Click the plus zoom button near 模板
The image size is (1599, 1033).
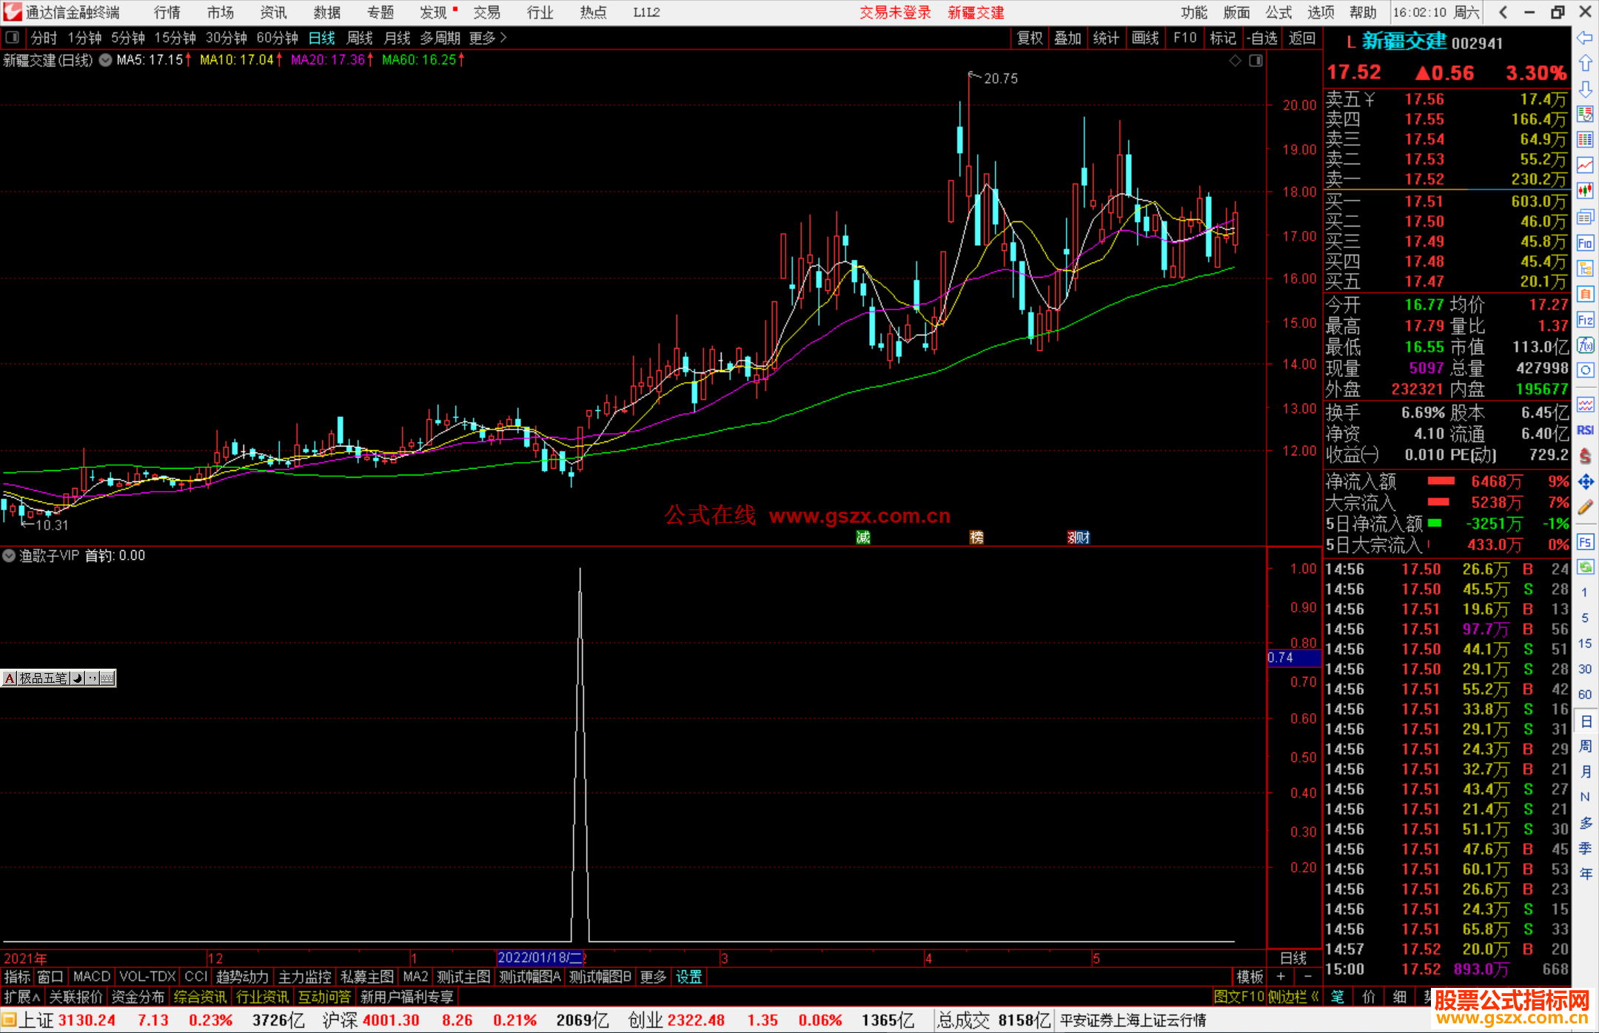pos(1281,977)
